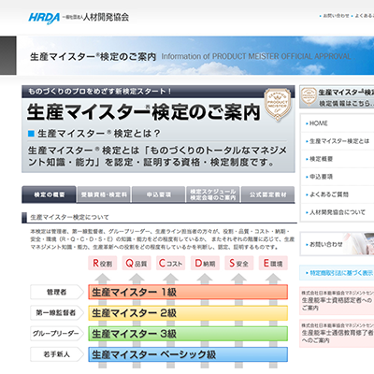Switch to the 受験資格・検定料 tab

coord(104,194)
